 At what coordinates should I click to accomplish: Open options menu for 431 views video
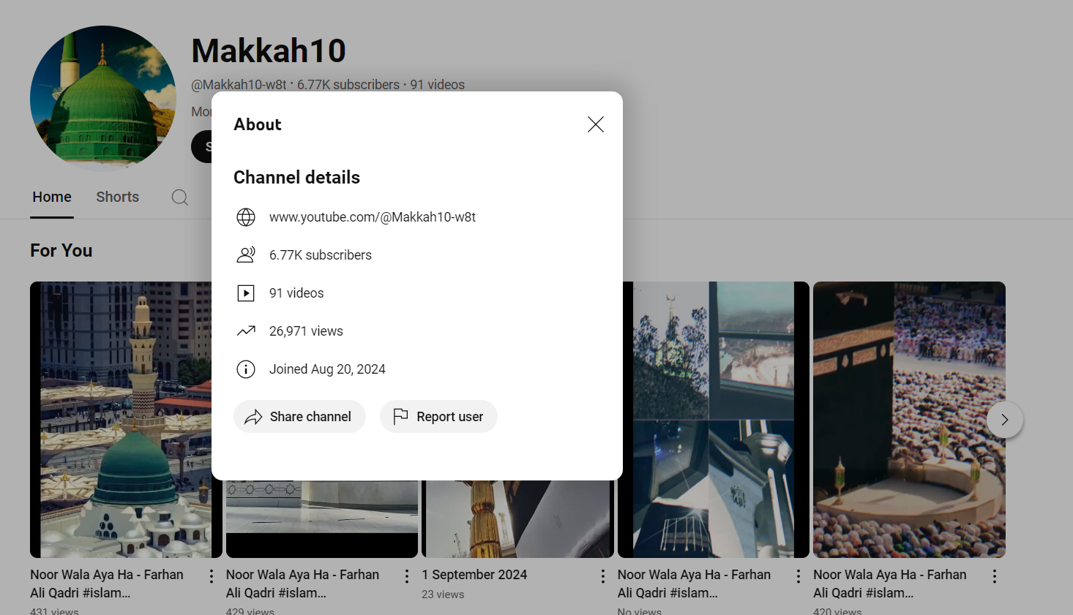click(x=212, y=576)
